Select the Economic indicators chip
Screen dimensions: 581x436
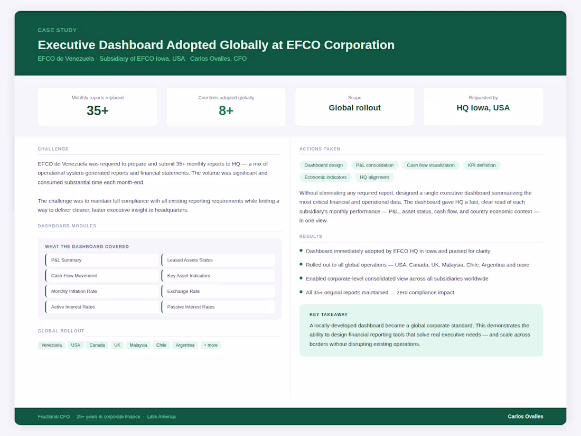[x=326, y=177]
